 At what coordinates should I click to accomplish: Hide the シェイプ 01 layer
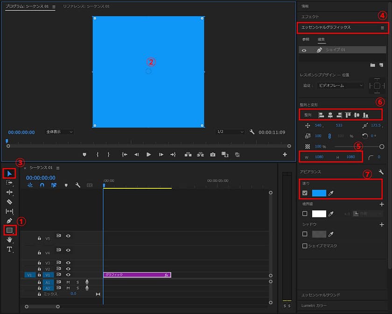pos(304,50)
